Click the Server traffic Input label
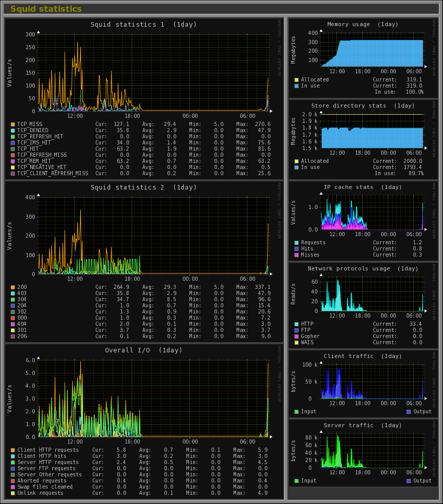The image size is (443, 504). pos(309,481)
